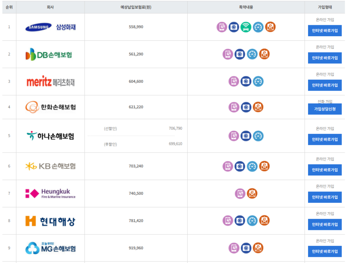This screenshot has width=347, height=263.
Task: Click the pink mobile discount icon in Samsung row
Action: click(x=222, y=27)
